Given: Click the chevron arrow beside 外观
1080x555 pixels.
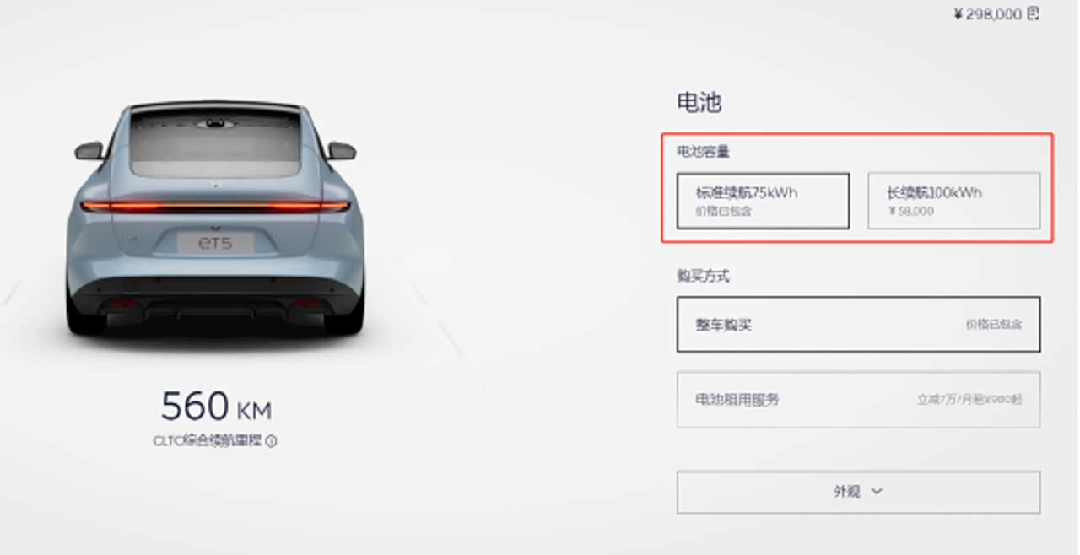Looking at the screenshot, I should [877, 491].
